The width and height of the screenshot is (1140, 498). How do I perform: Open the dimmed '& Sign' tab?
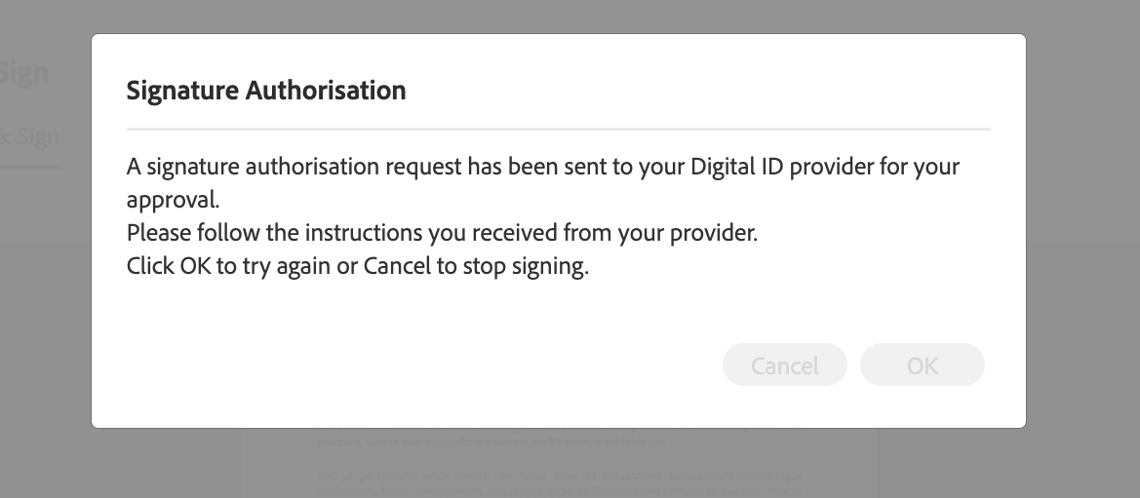29,135
